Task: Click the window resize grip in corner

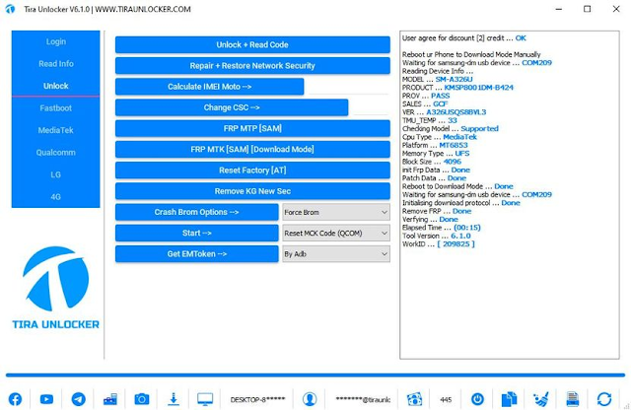Action: [627, 406]
